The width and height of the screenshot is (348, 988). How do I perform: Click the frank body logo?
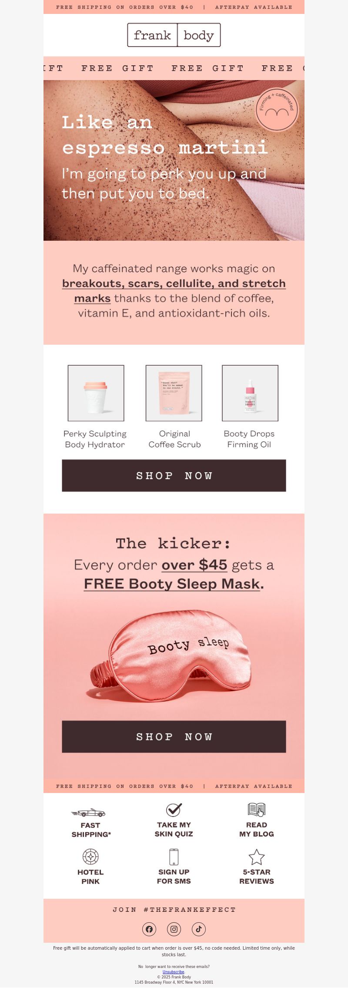coord(174,35)
